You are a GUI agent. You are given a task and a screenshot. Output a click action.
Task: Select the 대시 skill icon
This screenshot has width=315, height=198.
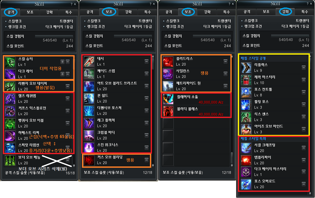pyautogui.click(x=89, y=62)
